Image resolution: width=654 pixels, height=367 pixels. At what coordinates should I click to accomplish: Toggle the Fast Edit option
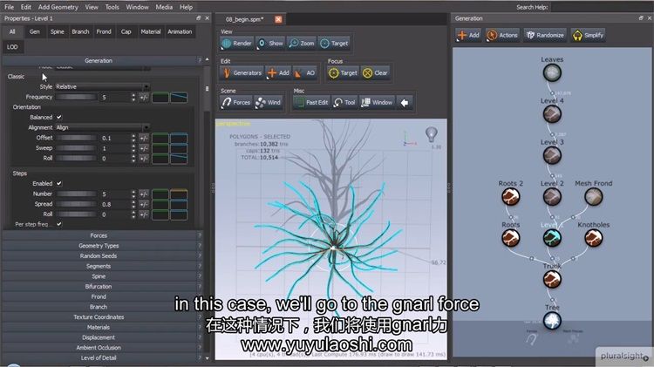tap(311, 103)
